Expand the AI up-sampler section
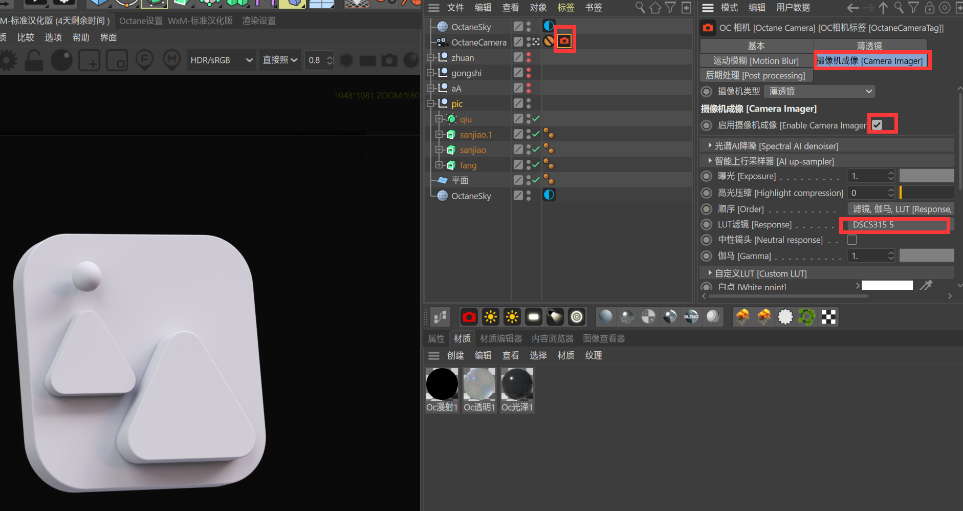This screenshot has width=963, height=511. point(710,161)
